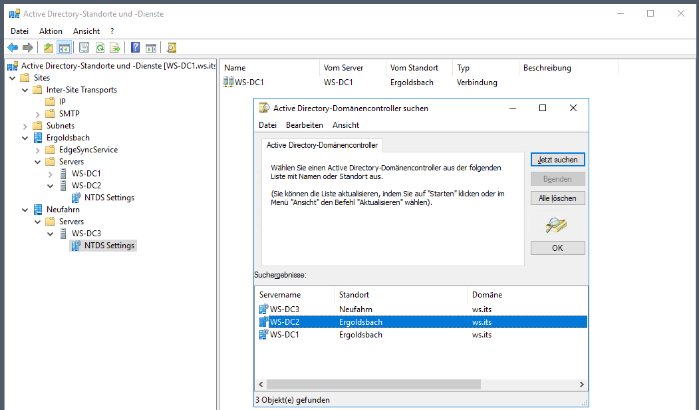This screenshot has width=699, height=410.
Task: Open the ? help menu
Action: [x=112, y=31]
